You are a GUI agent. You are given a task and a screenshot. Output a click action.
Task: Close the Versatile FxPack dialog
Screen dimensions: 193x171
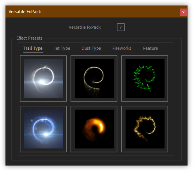[x=183, y=12]
